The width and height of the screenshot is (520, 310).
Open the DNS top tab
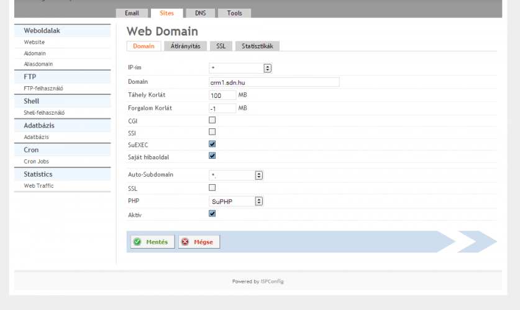(200, 13)
